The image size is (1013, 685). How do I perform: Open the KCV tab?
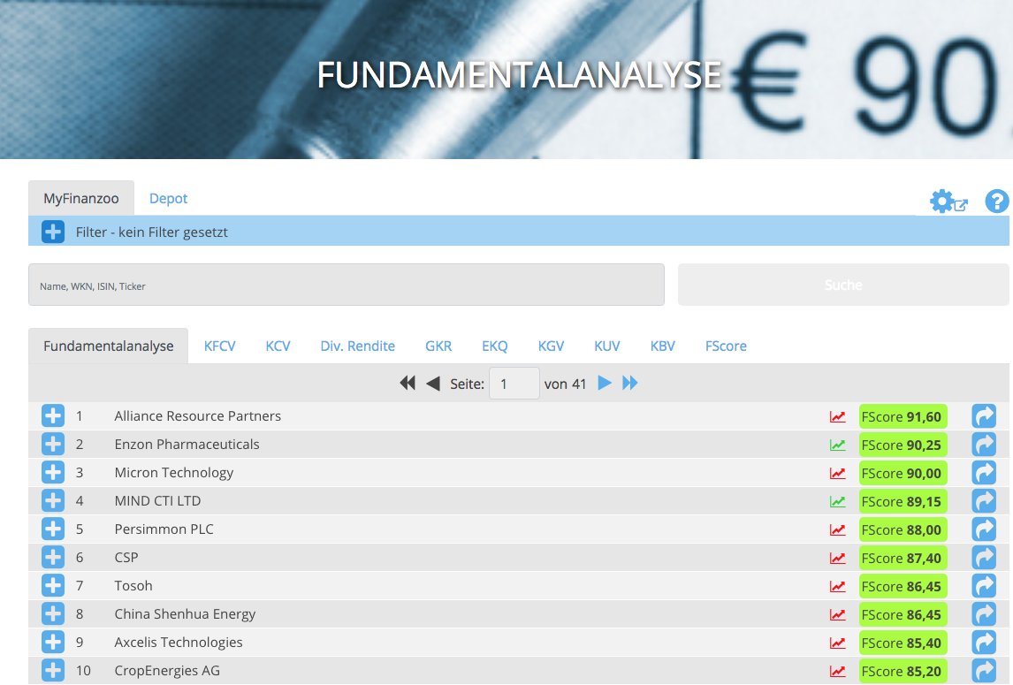(278, 346)
